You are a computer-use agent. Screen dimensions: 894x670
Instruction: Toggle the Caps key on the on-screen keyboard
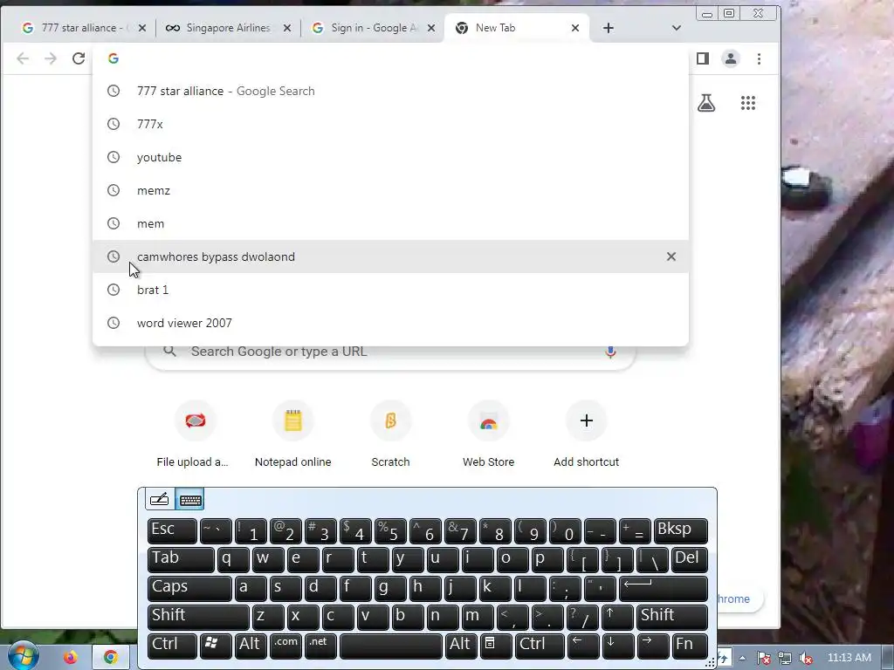tap(189, 589)
